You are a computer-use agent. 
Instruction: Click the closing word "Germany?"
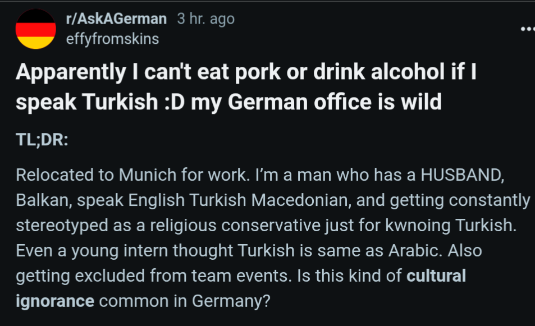coord(231,301)
